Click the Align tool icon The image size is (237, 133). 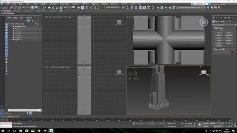(x=127, y=7)
